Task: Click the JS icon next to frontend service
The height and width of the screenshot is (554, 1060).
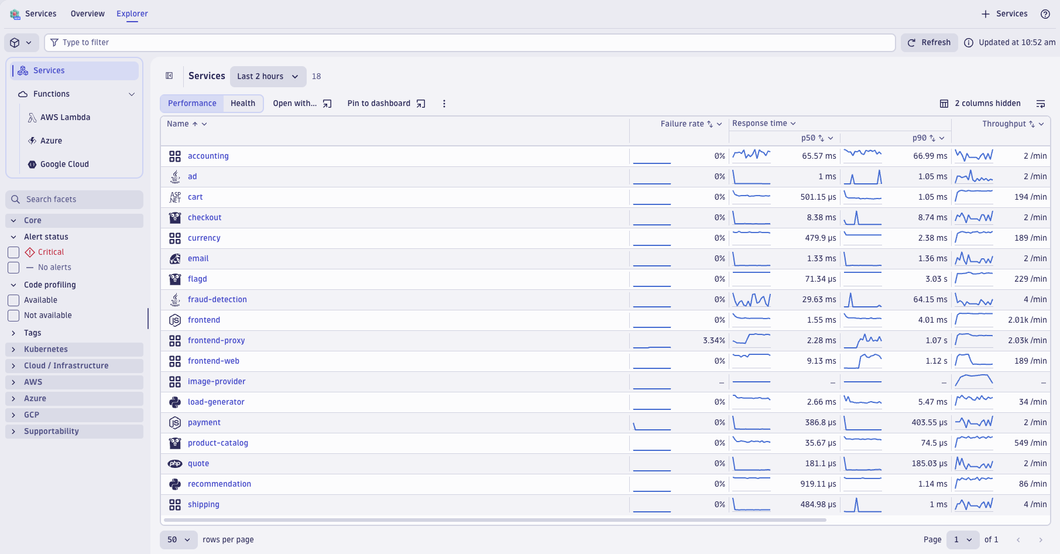Action: pyautogui.click(x=174, y=320)
